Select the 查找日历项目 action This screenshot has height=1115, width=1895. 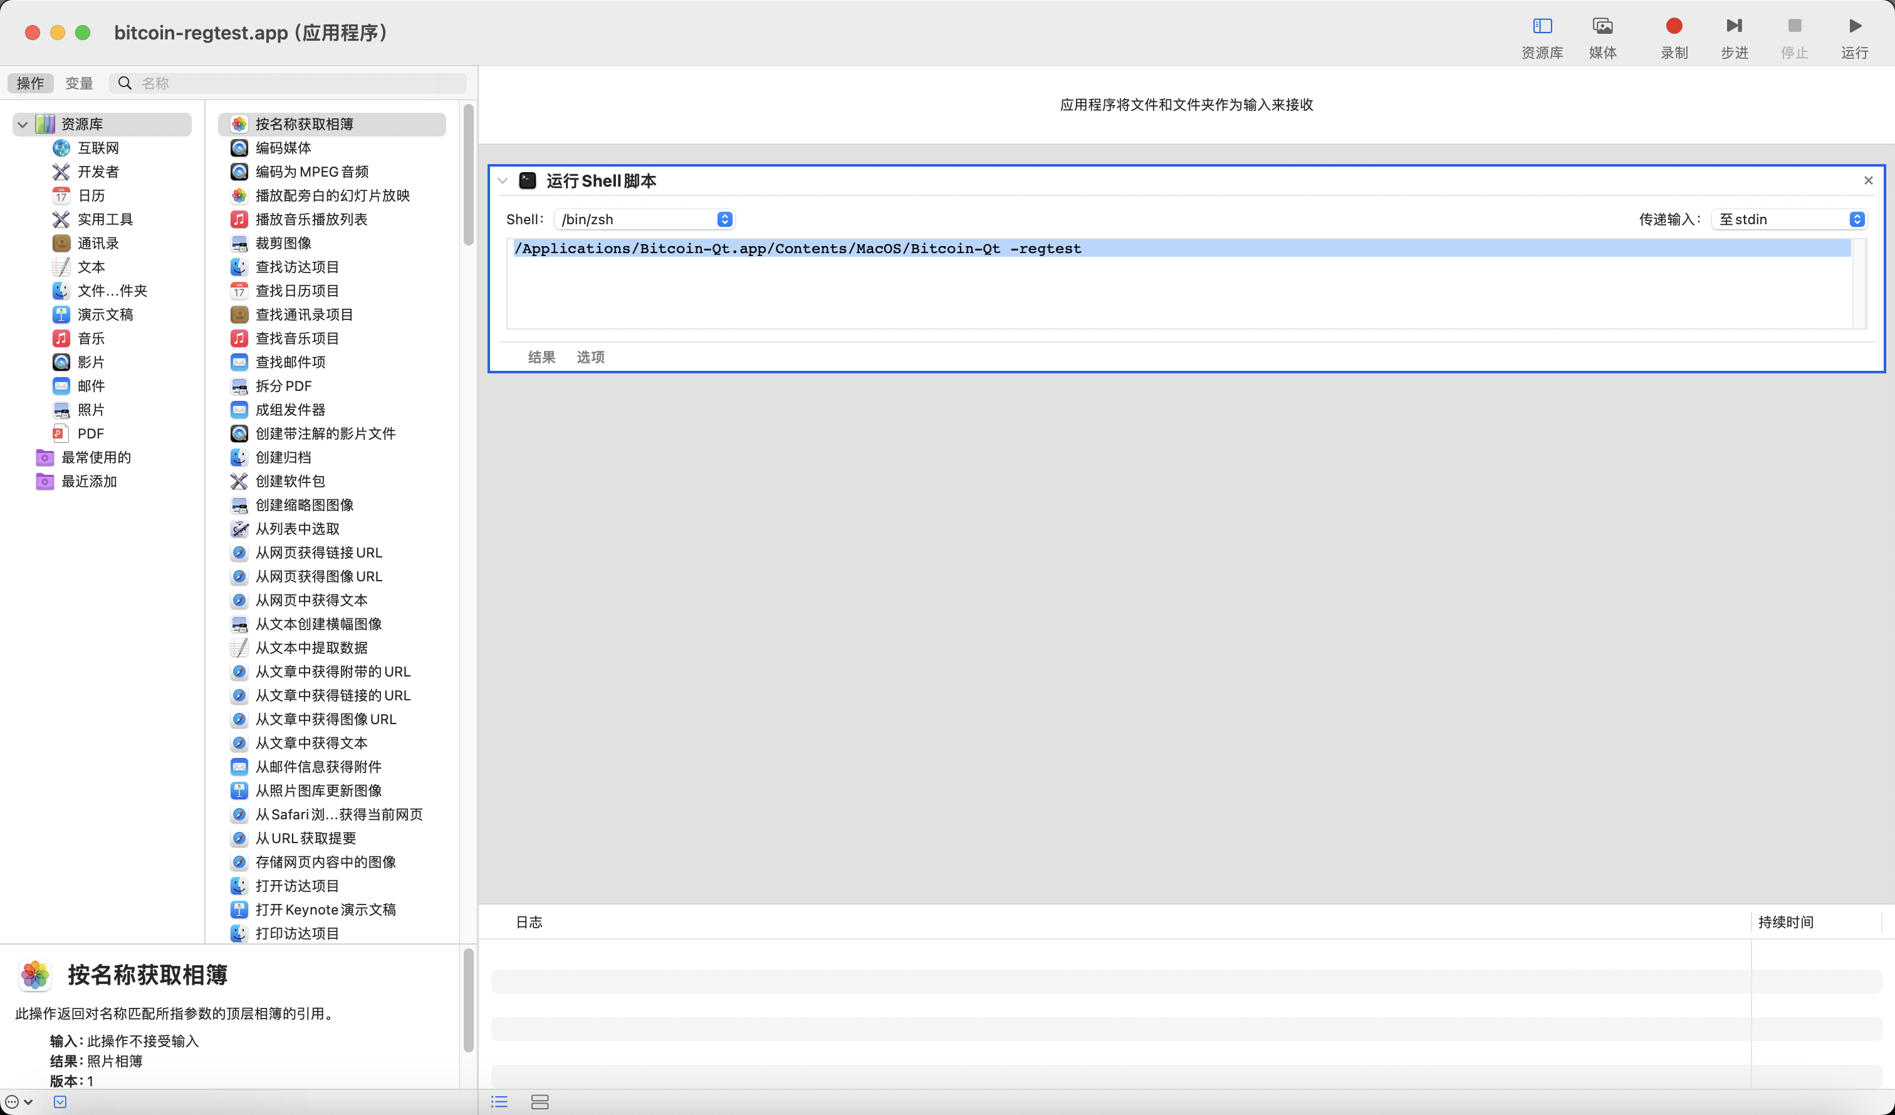tap(297, 291)
